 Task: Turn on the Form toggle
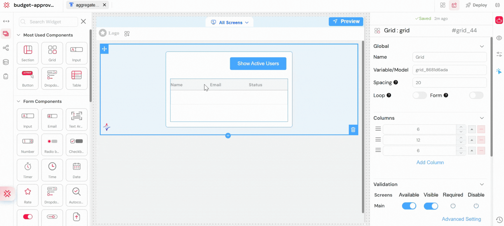[x=476, y=95]
